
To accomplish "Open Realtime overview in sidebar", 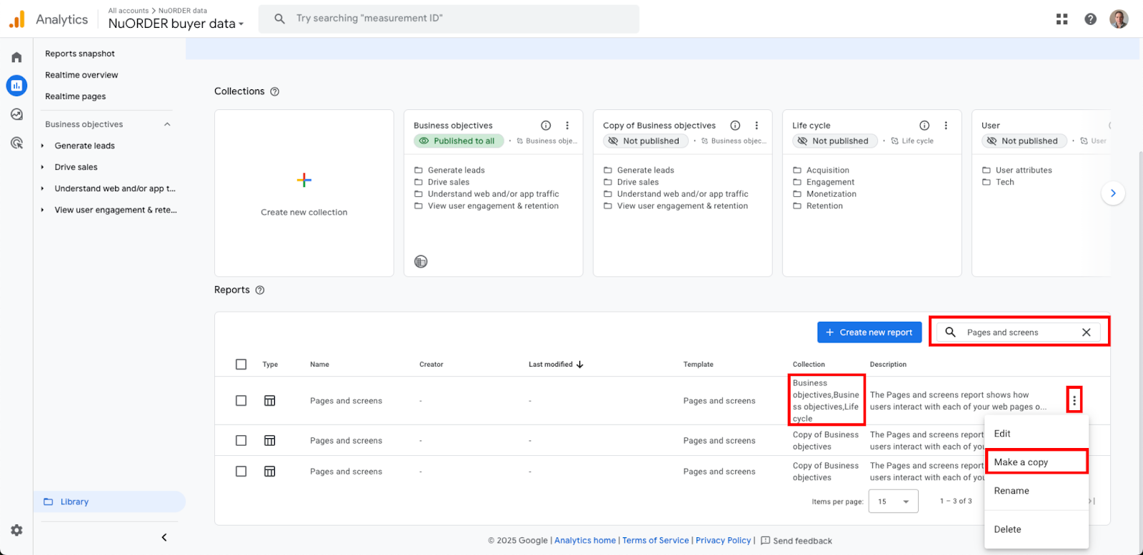I will coord(81,75).
